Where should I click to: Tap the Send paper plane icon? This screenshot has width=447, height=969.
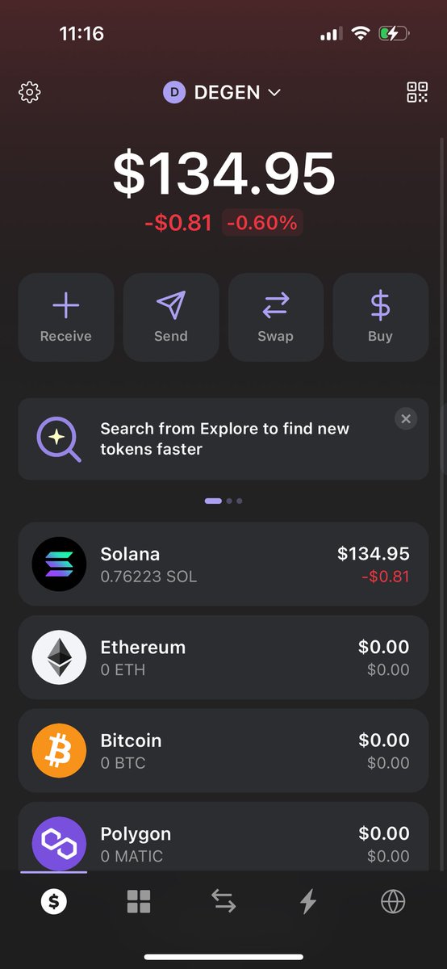point(171,305)
